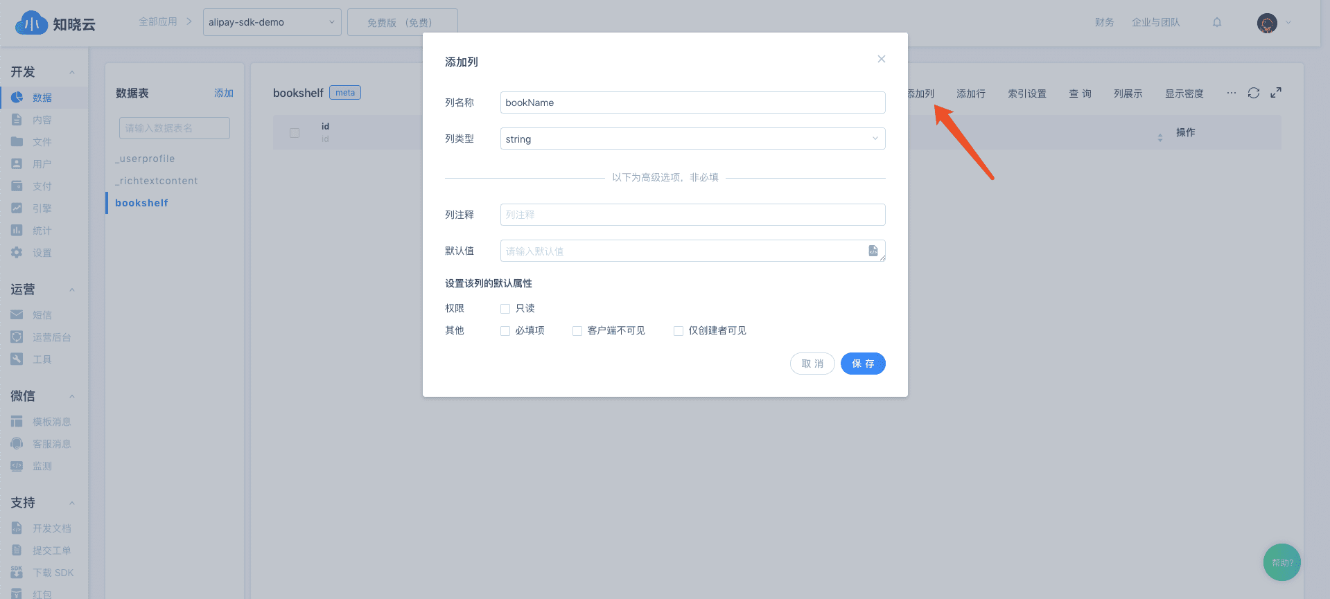
Task: Click the 提交工单 icon
Action: pos(17,551)
